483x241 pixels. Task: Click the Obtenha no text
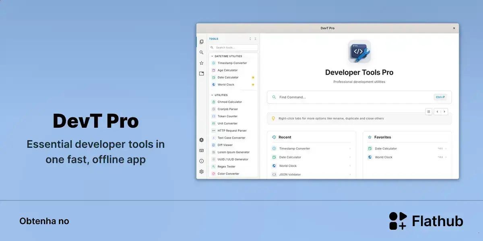(44, 221)
